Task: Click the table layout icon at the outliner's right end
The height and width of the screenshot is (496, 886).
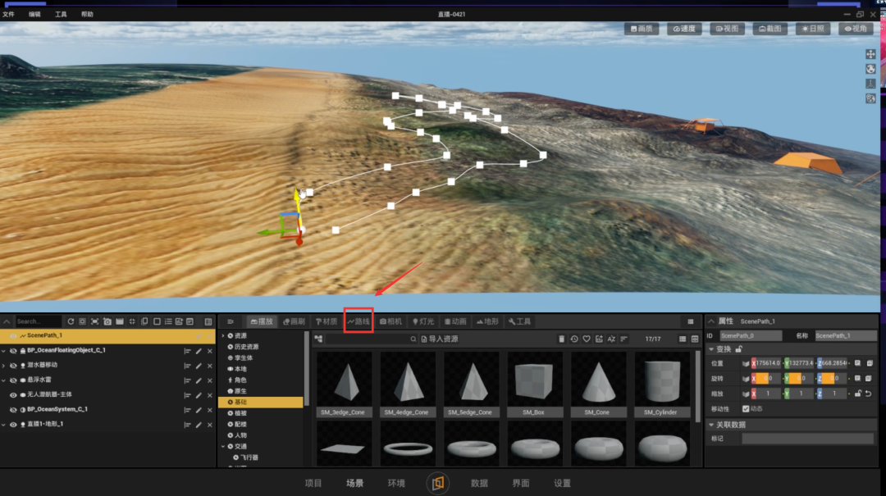Action: (208, 321)
